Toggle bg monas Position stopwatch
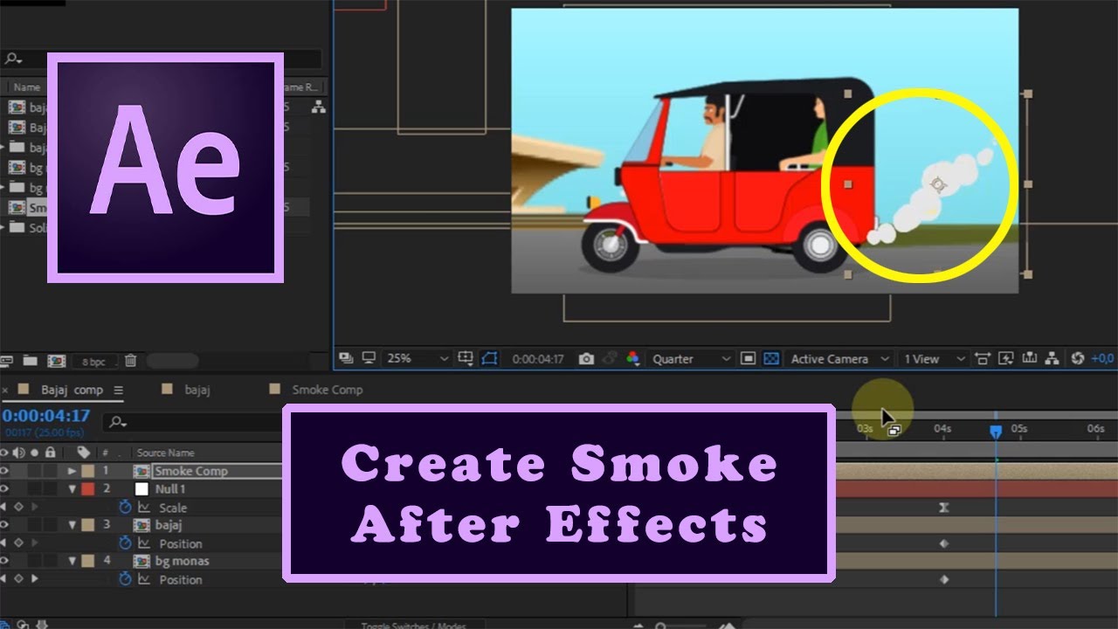Screen dimensions: 1118x629 [x=125, y=579]
